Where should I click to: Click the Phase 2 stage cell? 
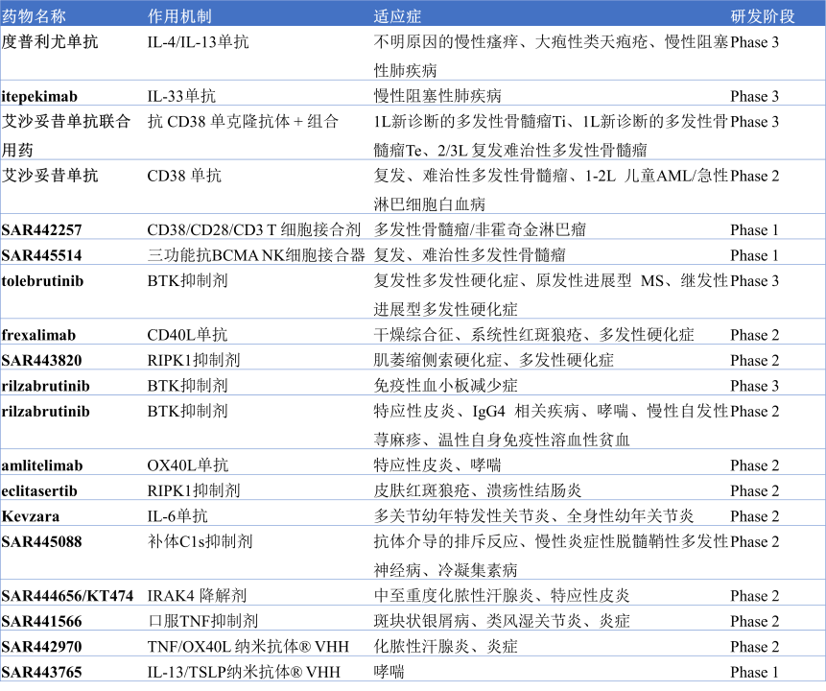tap(754, 596)
